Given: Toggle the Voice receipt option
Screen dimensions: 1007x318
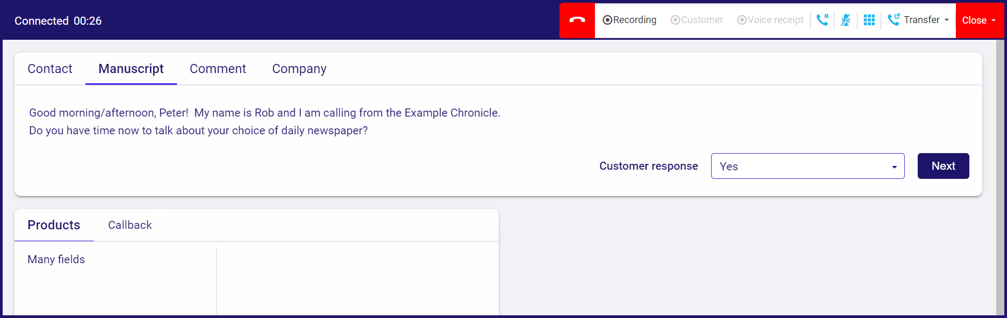Looking at the screenshot, I should tap(770, 20).
